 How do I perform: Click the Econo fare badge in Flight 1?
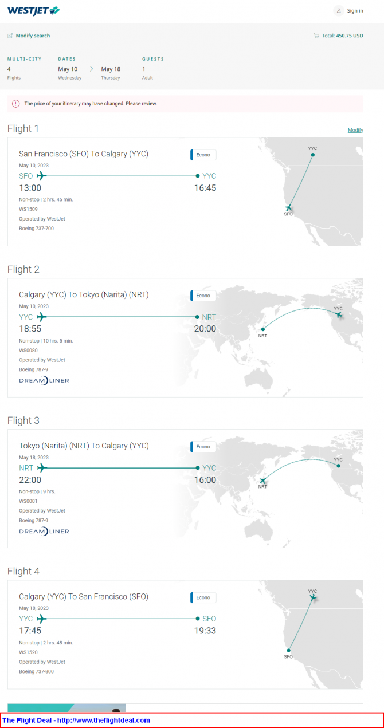203,155
